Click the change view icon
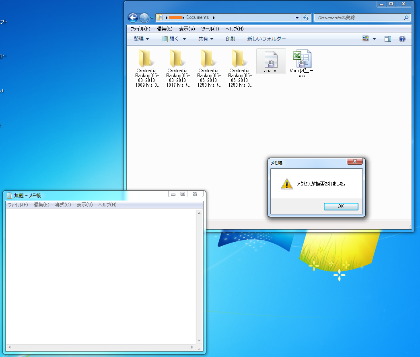This screenshot has width=420, height=357. coord(365,39)
